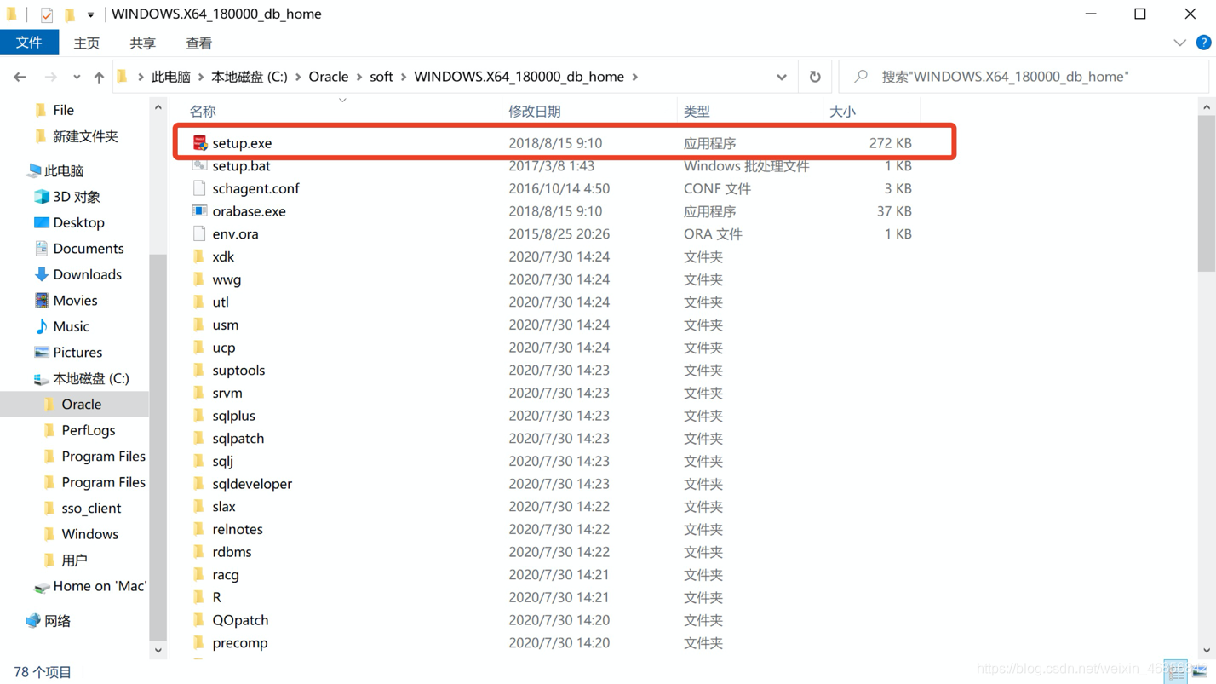Select 用户 folder in the sidebar
The image size is (1216, 684).
click(74, 560)
